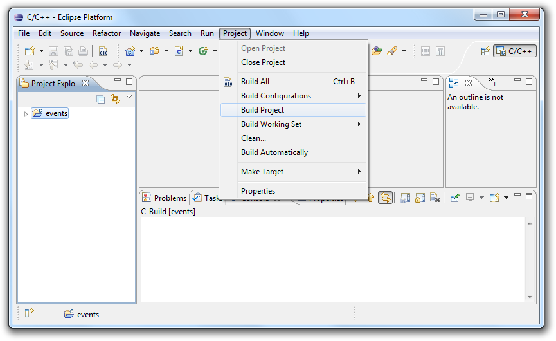Switch to the Tasks tab
The width and height of the screenshot is (556, 341).
pos(208,198)
